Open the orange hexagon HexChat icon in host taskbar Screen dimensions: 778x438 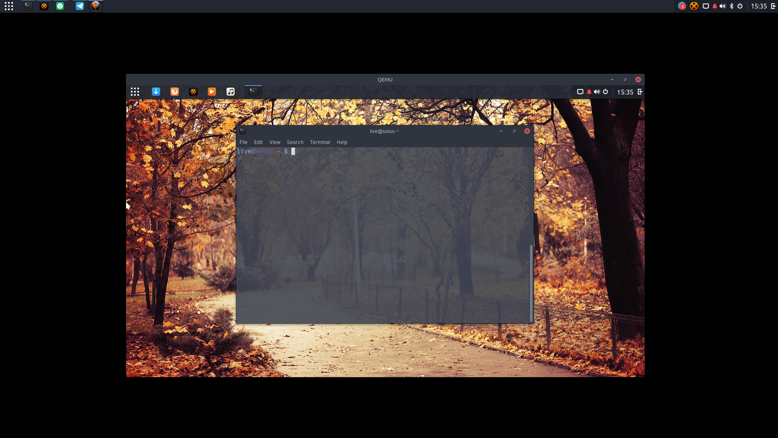(x=44, y=6)
